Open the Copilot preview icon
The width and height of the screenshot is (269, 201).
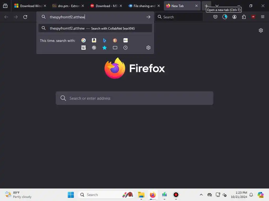260,195
